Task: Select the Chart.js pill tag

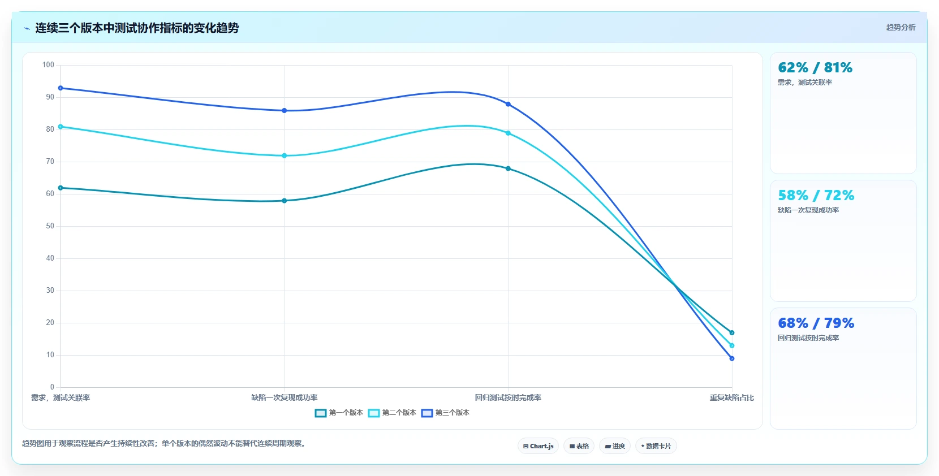Action: pyautogui.click(x=538, y=446)
